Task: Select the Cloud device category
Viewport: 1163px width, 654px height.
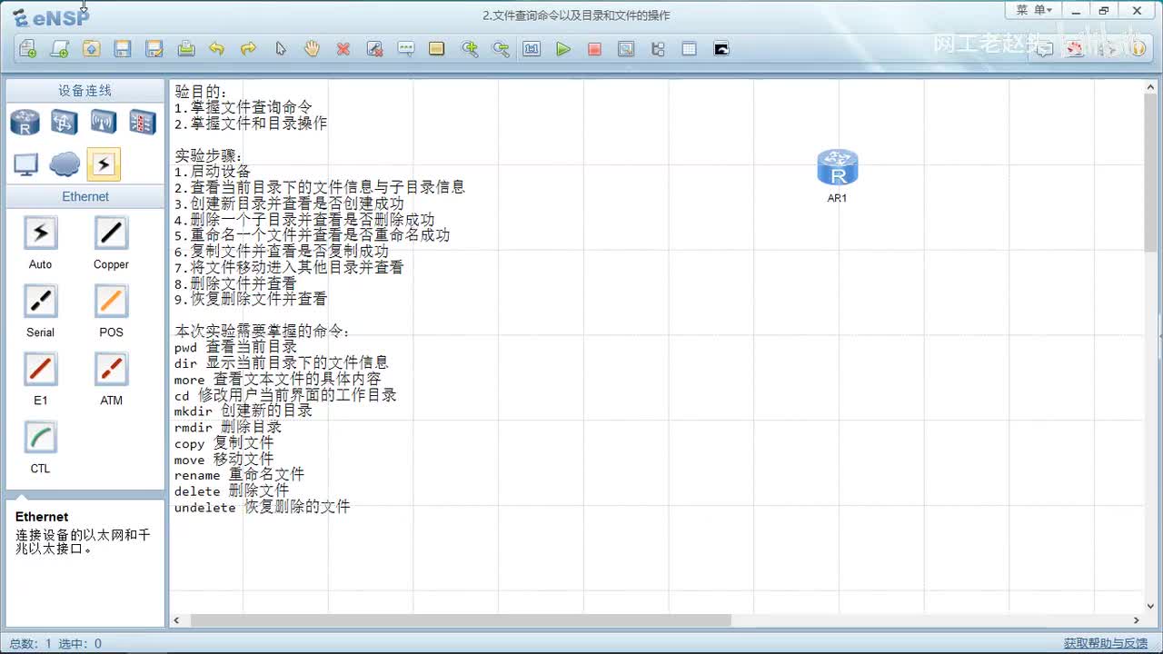Action: coord(65,164)
